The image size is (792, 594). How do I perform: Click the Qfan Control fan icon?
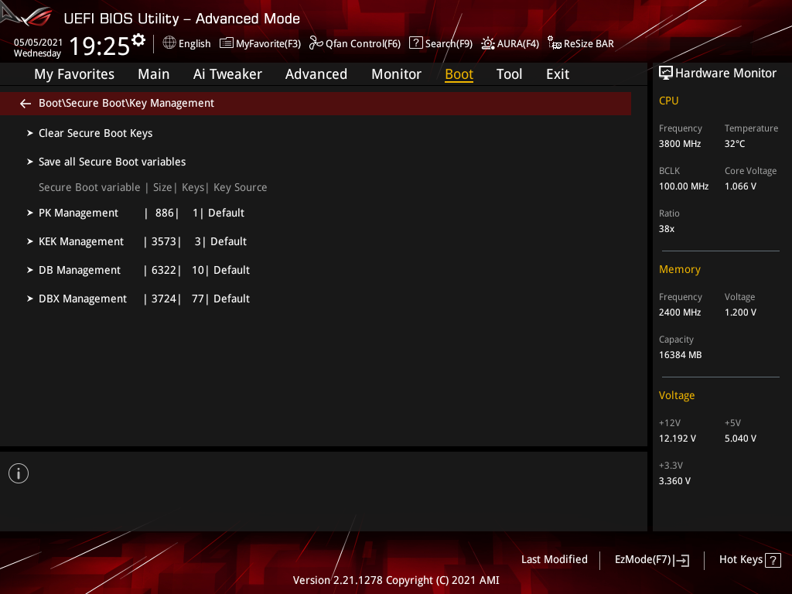pyautogui.click(x=316, y=43)
